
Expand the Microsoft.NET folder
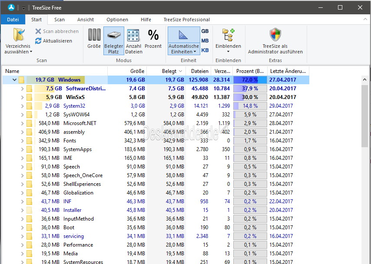[x=22, y=123]
